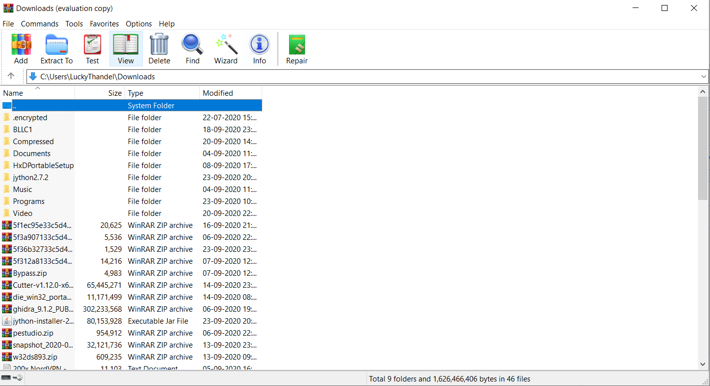Click the archive icon of snapshot_2020 file
The height and width of the screenshot is (386, 710).
[x=7, y=345]
